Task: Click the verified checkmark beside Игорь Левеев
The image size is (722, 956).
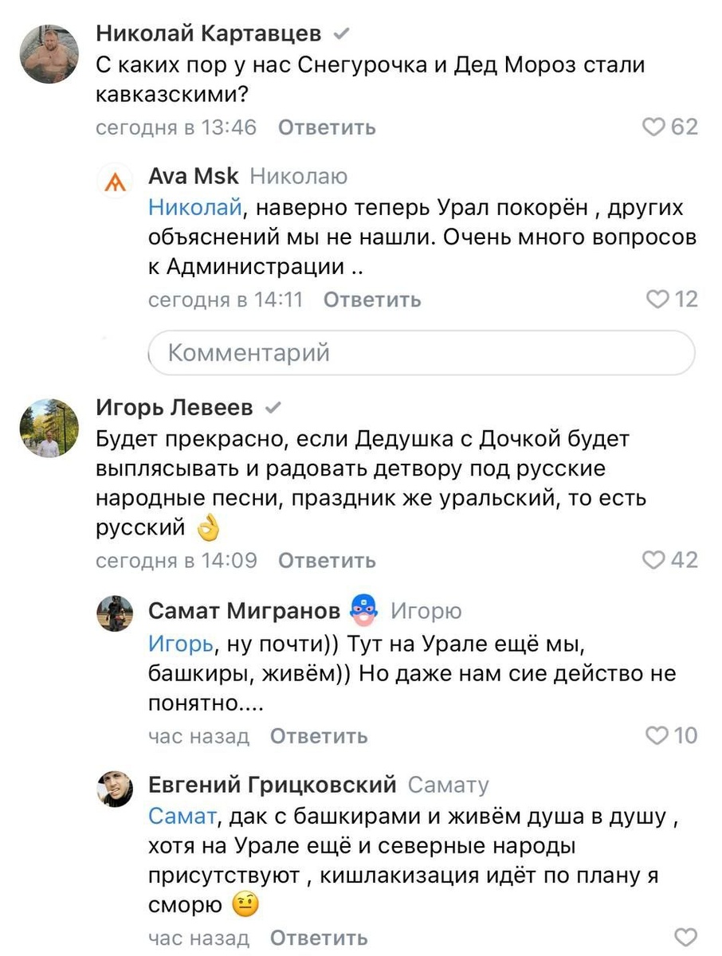Action: coord(271,406)
